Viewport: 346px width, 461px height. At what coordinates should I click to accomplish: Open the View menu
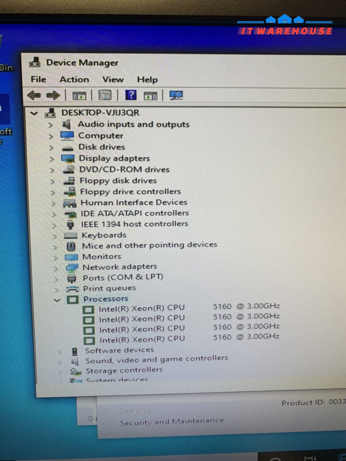point(113,79)
